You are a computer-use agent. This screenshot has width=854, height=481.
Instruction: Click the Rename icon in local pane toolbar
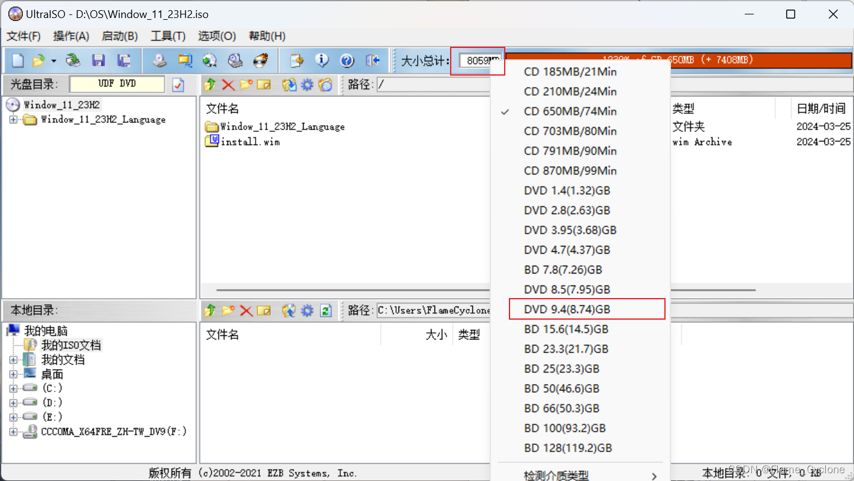(x=264, y=311)
